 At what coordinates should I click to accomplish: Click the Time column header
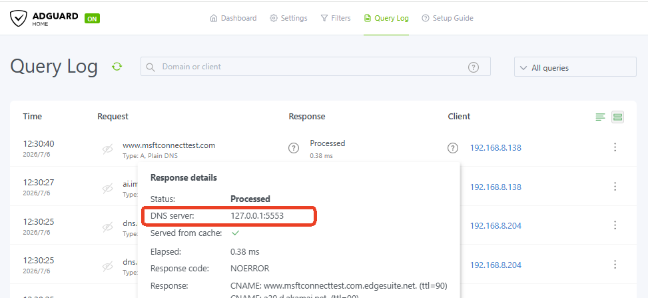[x=32, y=116]
